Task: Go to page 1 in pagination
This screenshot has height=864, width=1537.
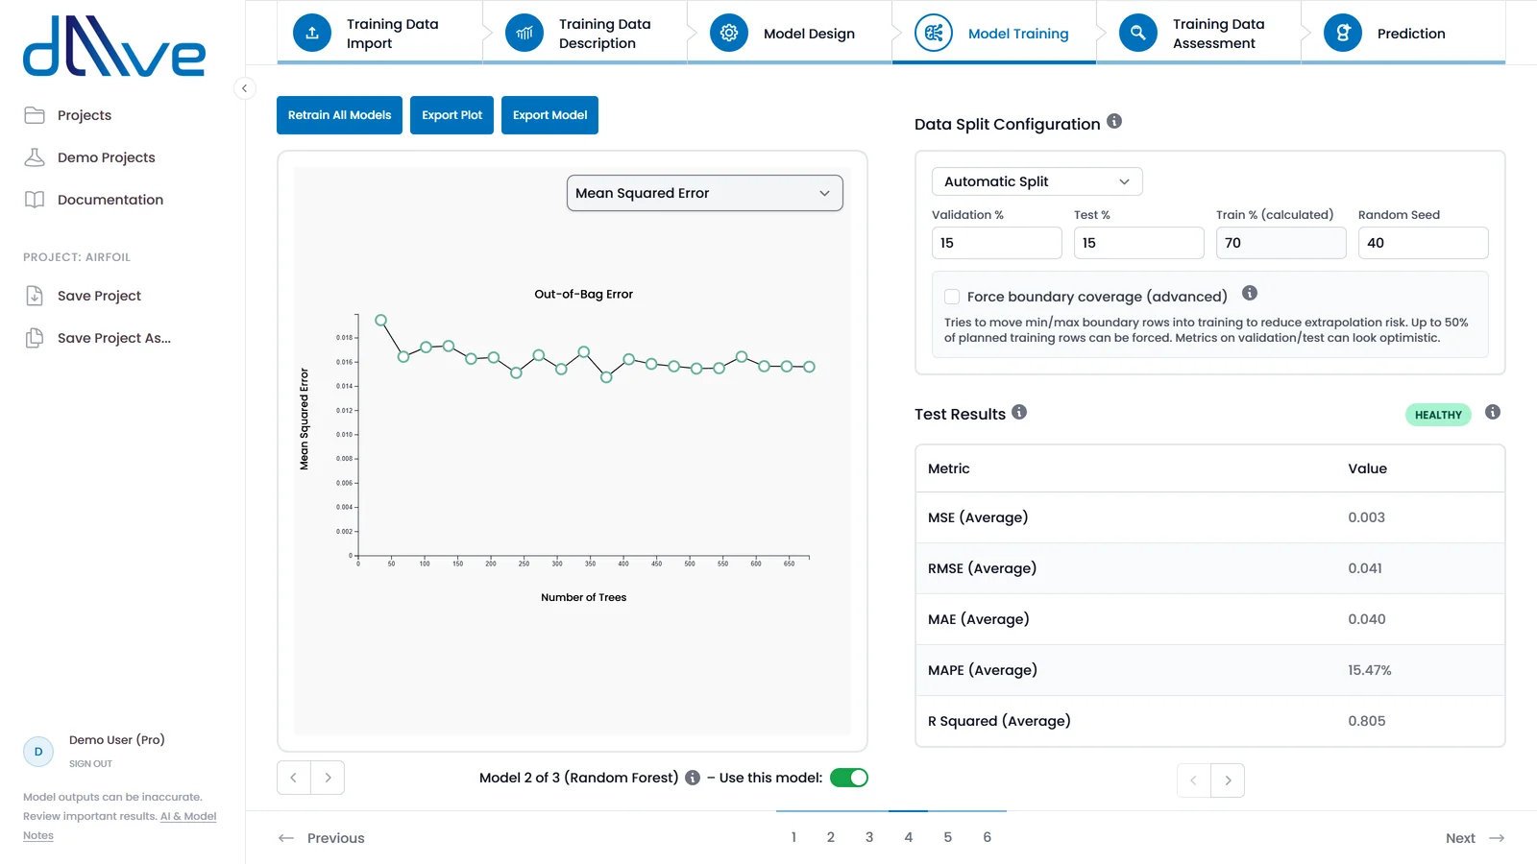Action: point(793,837)
